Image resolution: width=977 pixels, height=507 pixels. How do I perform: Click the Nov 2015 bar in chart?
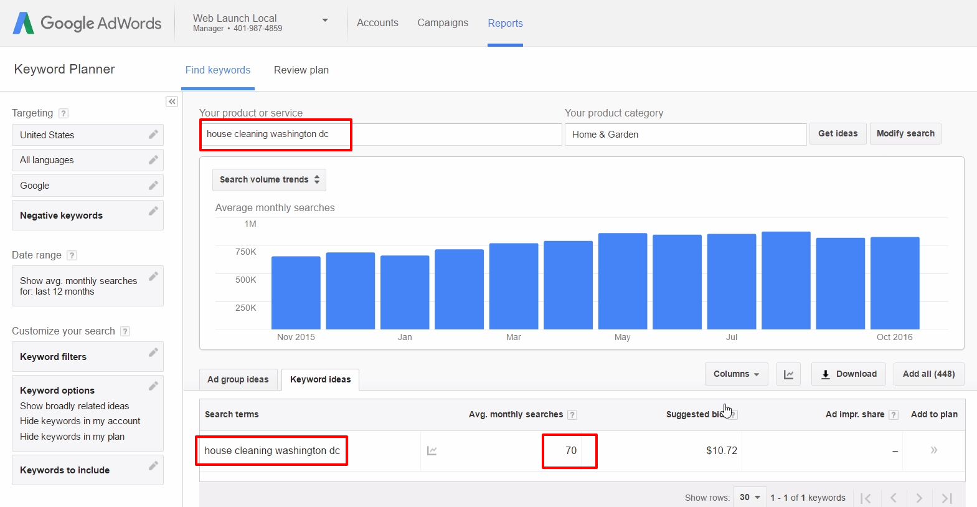click(x=296, y=293)
